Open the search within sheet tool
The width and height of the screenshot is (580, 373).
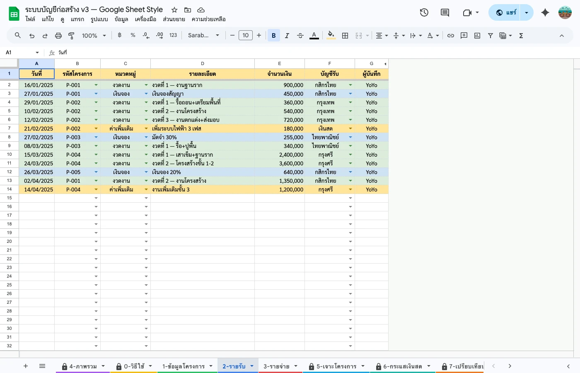[x=17, y=35]
